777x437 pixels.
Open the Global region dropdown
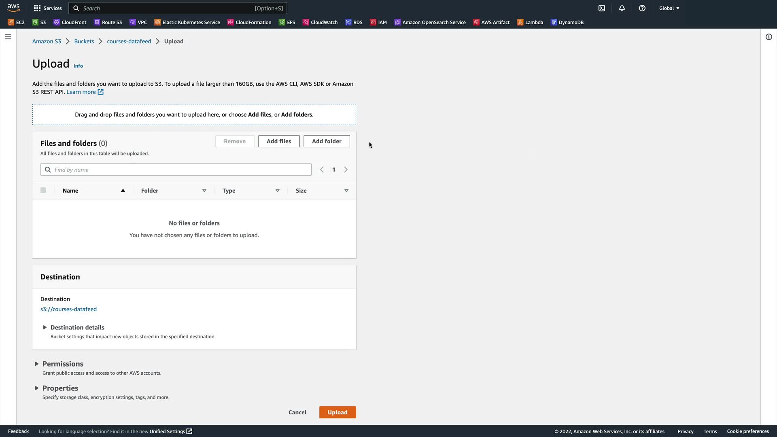tap(669, 8)
